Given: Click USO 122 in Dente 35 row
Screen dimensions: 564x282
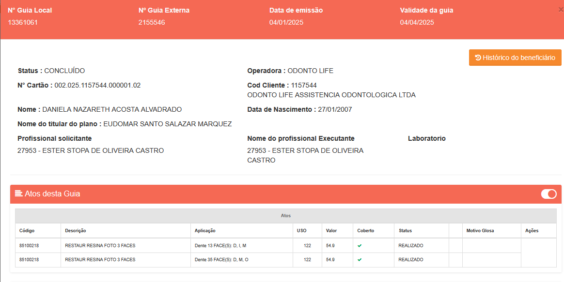Looking at the screenshot, I should [307, 259].
